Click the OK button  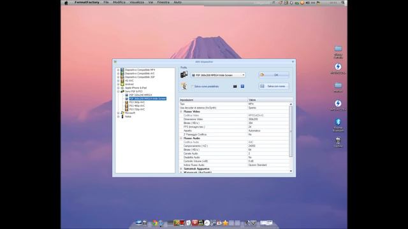pyautogui.click(x=273, y=75)
